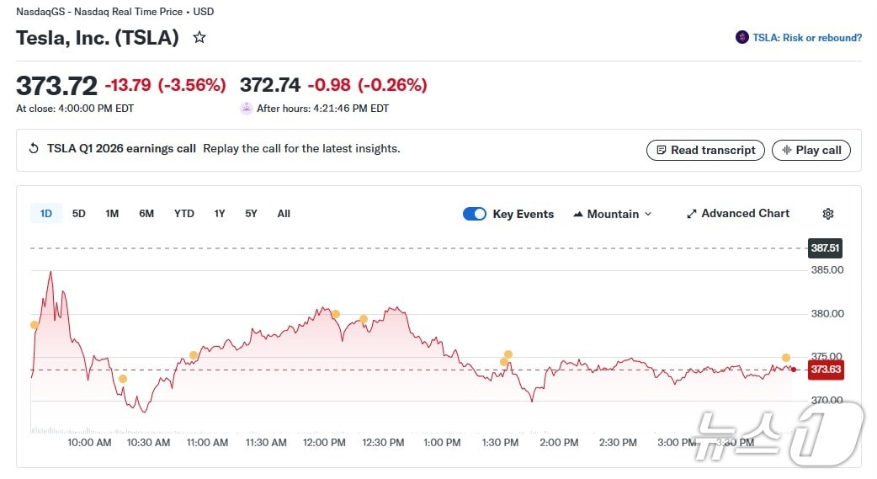Expand the Mountain chart type dropdown
This screenshot has width=877, height=479.
647,214
